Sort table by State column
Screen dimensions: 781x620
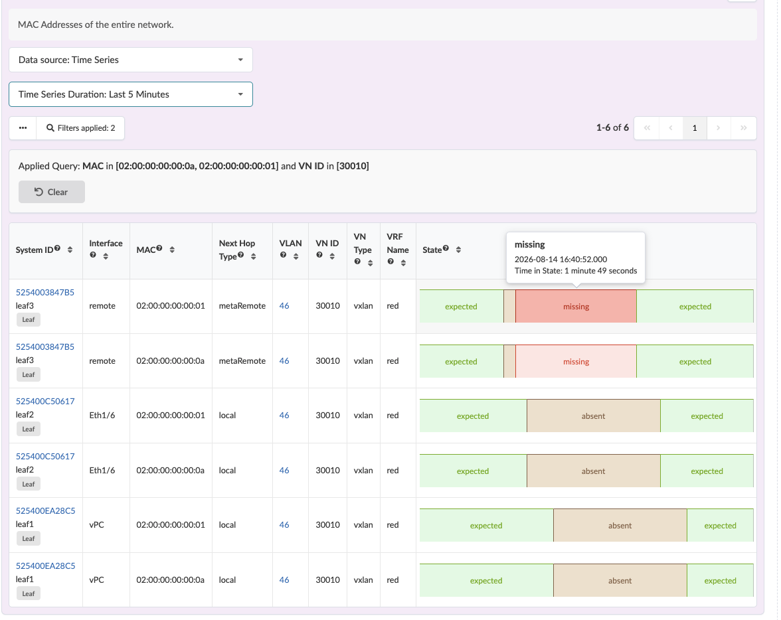coord(458,250)
